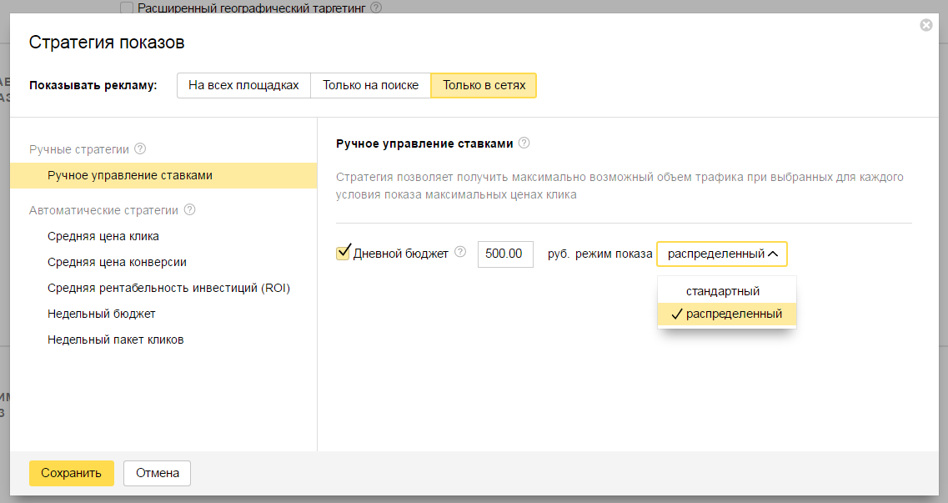Image resolution: width=948 pixels, height=503 pixels.
Task: Select Только на поиске option
Action: click(x=370, y=85)
